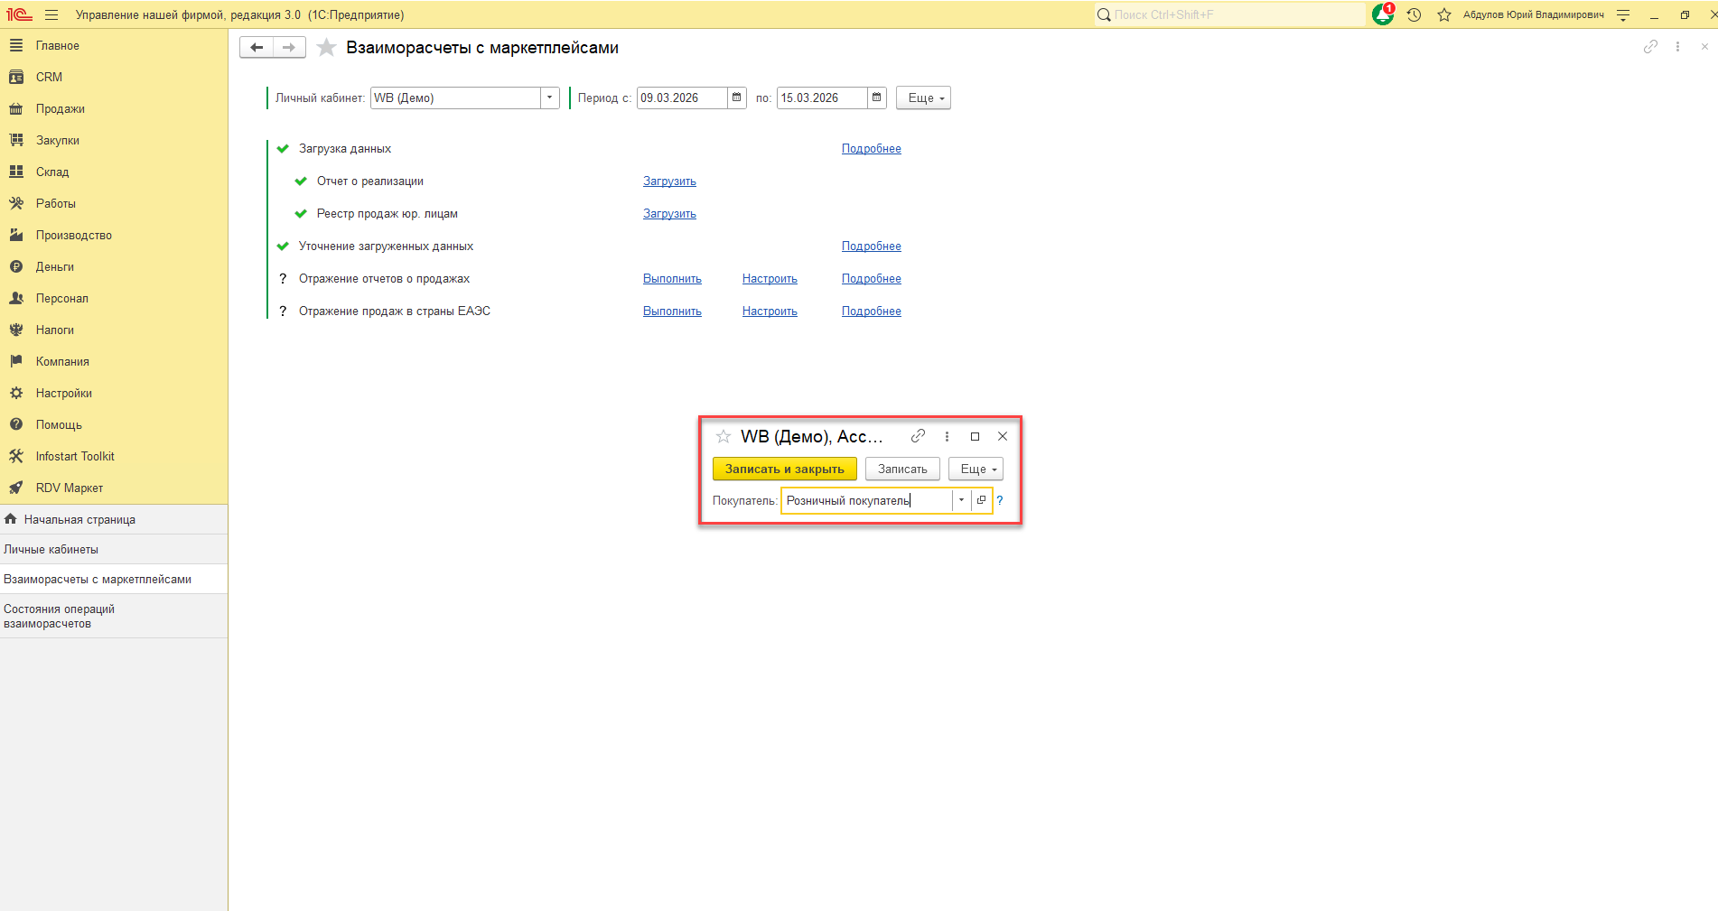Copy link to Взаиморасчеты page
Screen dimensions: 1718x911
coord(1650,46)
